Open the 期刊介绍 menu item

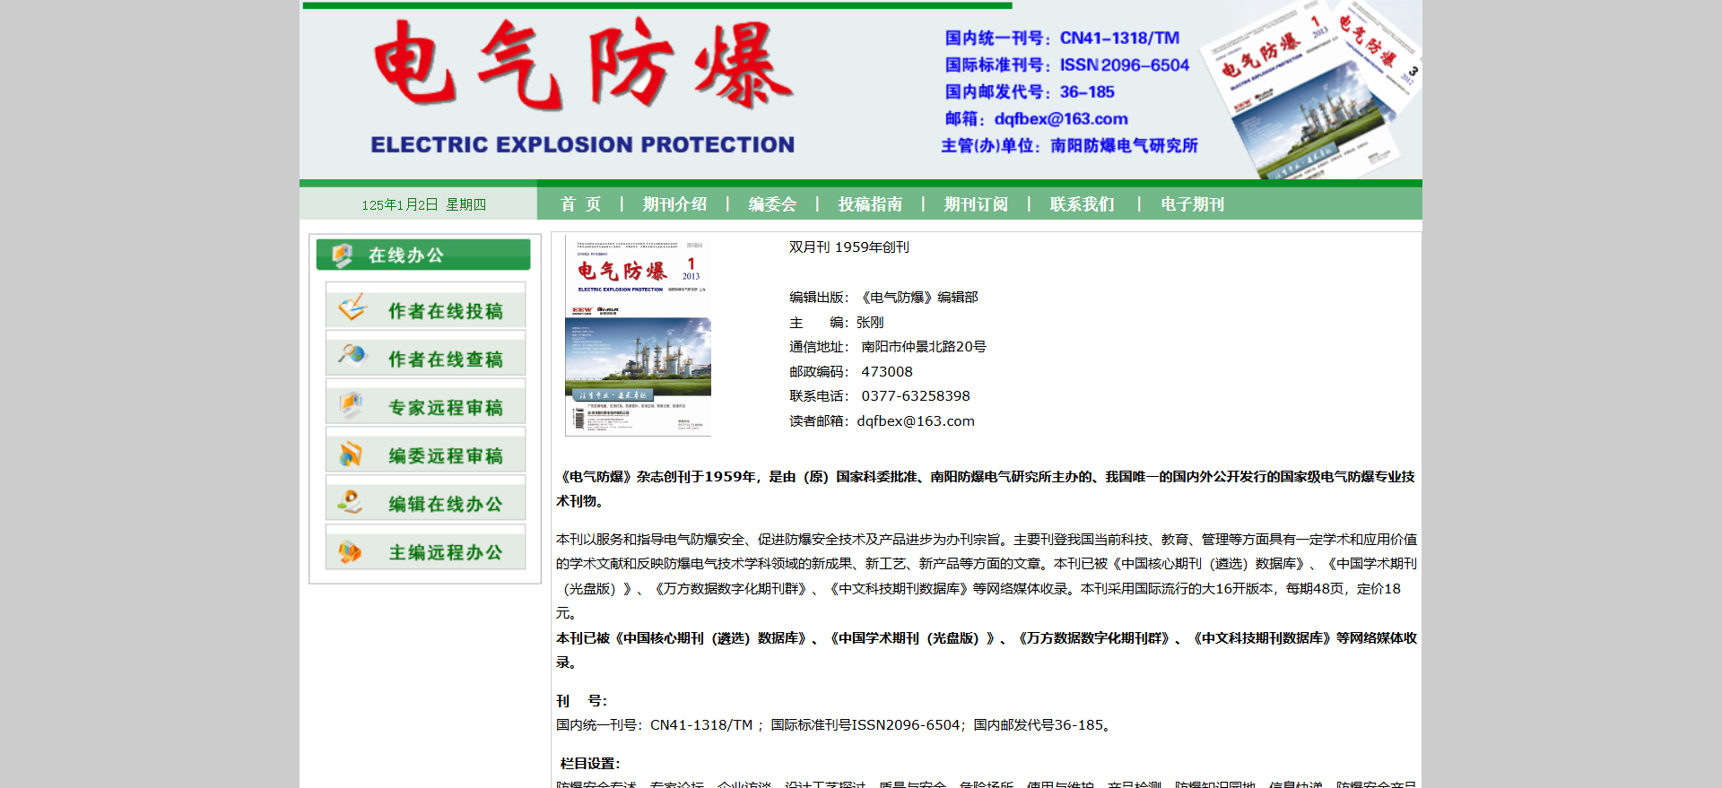point(674,204)
